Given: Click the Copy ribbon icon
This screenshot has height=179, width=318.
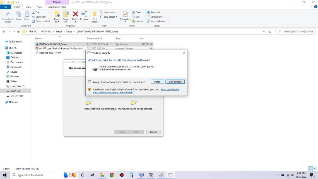Looking at the screenshot, I should click(18, 14).
